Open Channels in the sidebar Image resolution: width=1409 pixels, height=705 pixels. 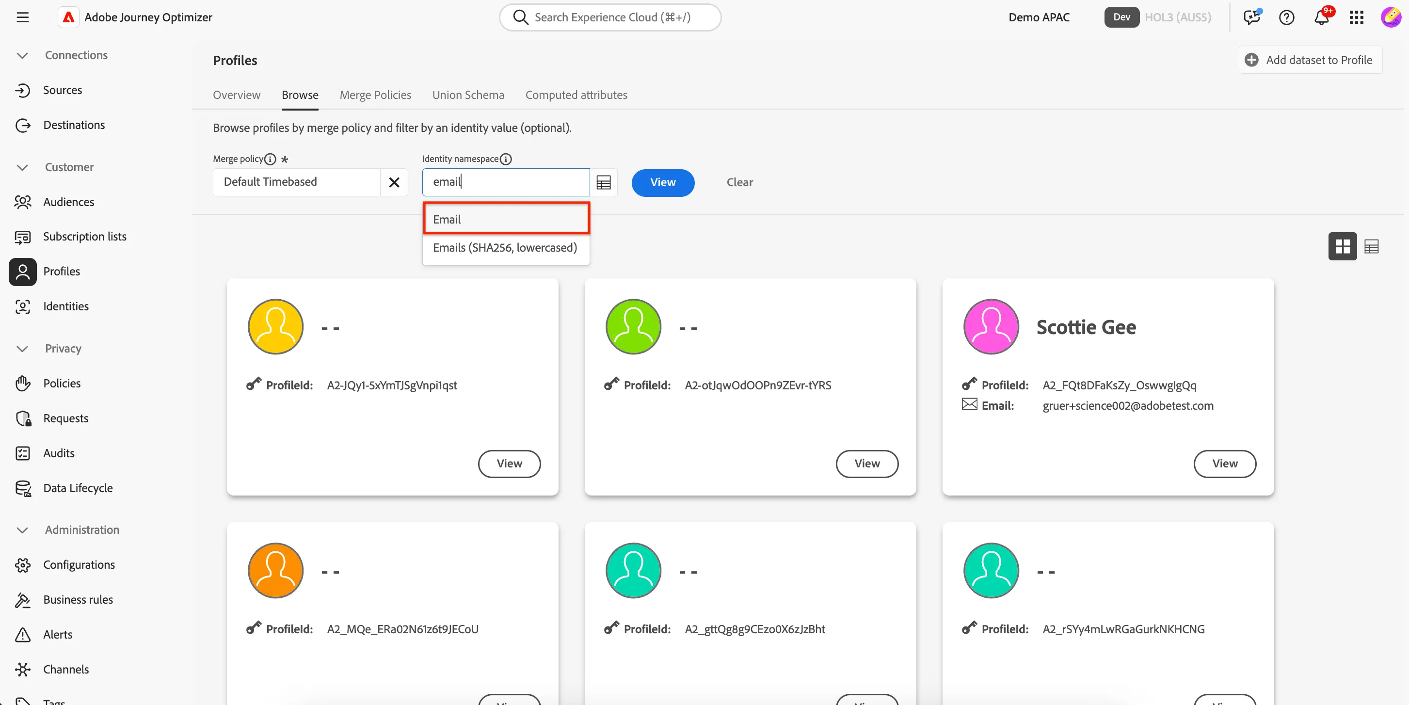point(65,670)
